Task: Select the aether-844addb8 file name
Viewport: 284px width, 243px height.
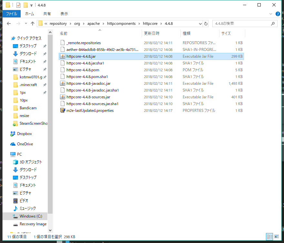Action: point(102,50)
